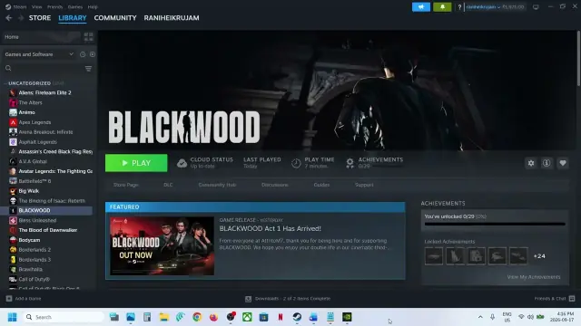Click the Big Picture mode monitor icon
581x326 pixels.
tap(536, 7)
